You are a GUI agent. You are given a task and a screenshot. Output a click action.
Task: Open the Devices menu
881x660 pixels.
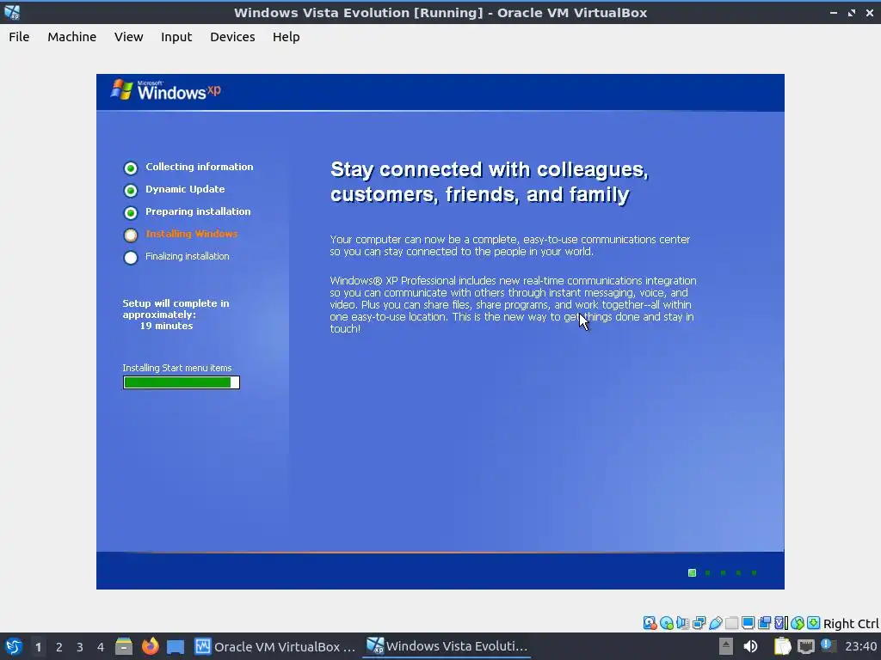[x=232, y=37]
